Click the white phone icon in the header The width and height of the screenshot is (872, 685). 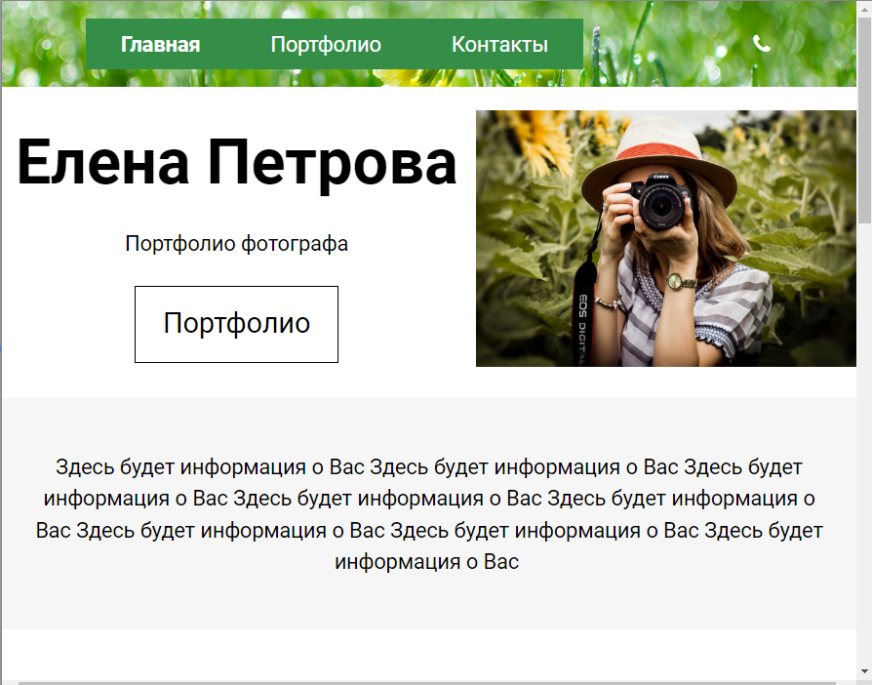762,43
